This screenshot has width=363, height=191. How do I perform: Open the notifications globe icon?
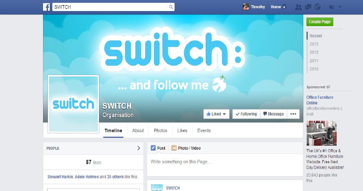(317, 7)
